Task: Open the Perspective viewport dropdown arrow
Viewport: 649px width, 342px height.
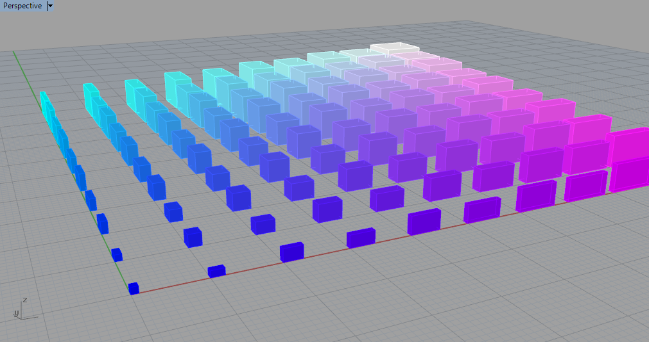Action: point(50,6)
